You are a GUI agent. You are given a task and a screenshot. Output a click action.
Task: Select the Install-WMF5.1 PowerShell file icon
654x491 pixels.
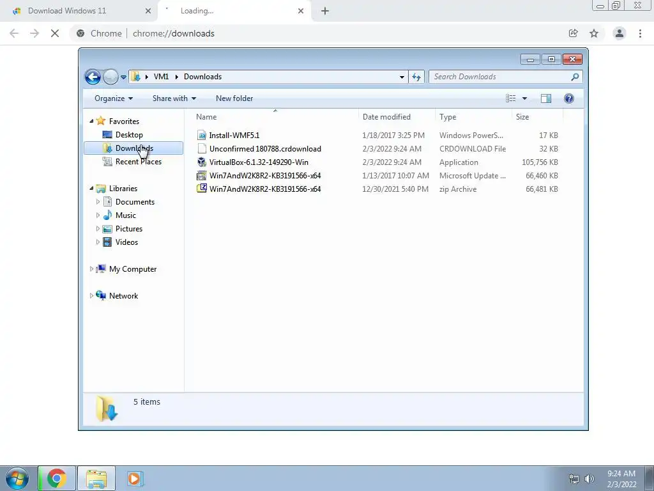(202, 136)
